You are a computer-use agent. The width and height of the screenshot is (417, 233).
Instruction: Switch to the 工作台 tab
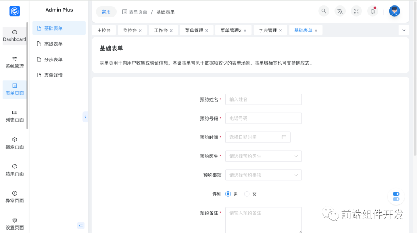pyautogui.click(x=161, y=30)
